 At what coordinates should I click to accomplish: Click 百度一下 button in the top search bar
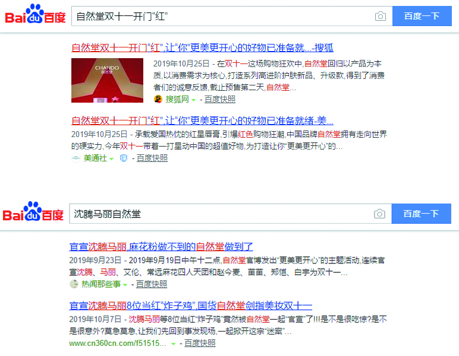(422, 16)
